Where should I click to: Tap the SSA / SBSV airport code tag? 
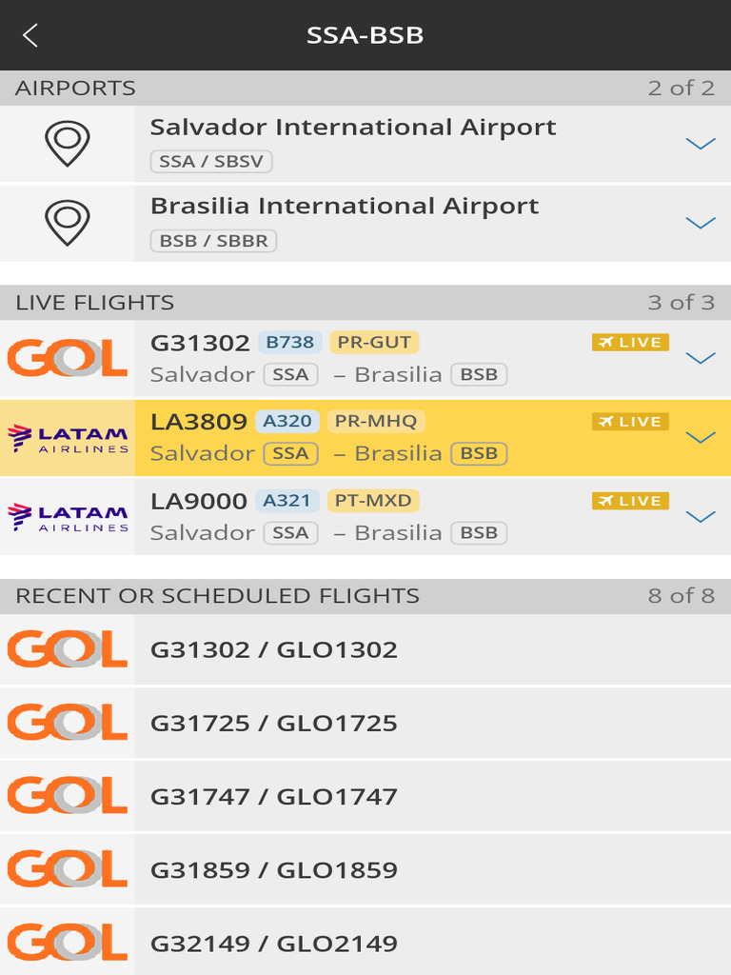[211, 162]
